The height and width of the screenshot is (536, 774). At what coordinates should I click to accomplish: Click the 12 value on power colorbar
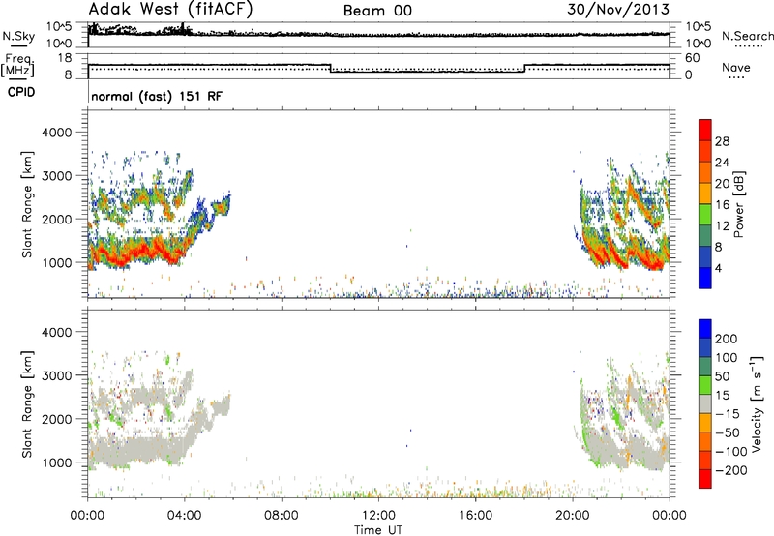722,226
